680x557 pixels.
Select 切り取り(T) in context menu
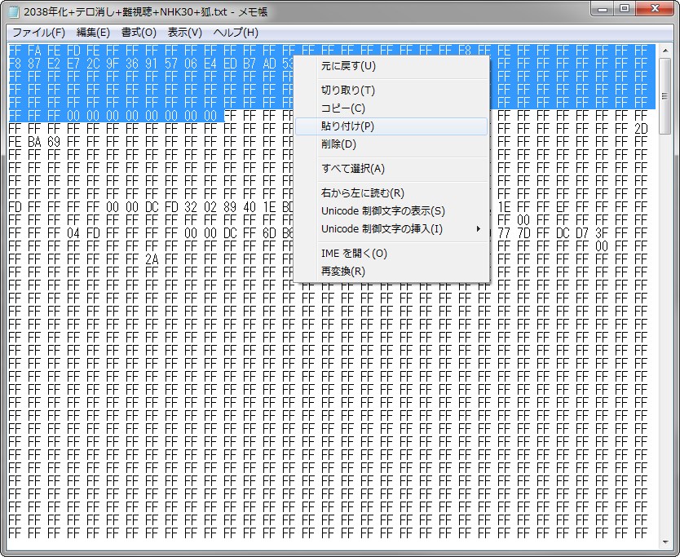click(348, 91)
